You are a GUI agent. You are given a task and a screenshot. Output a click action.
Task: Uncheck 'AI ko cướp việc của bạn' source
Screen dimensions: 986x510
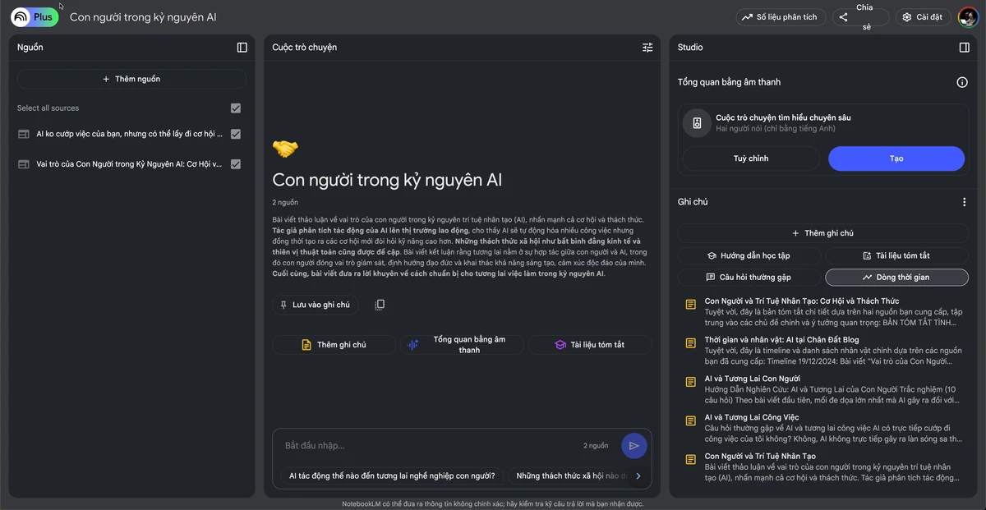pyautogui.click(x=236, y=134)
